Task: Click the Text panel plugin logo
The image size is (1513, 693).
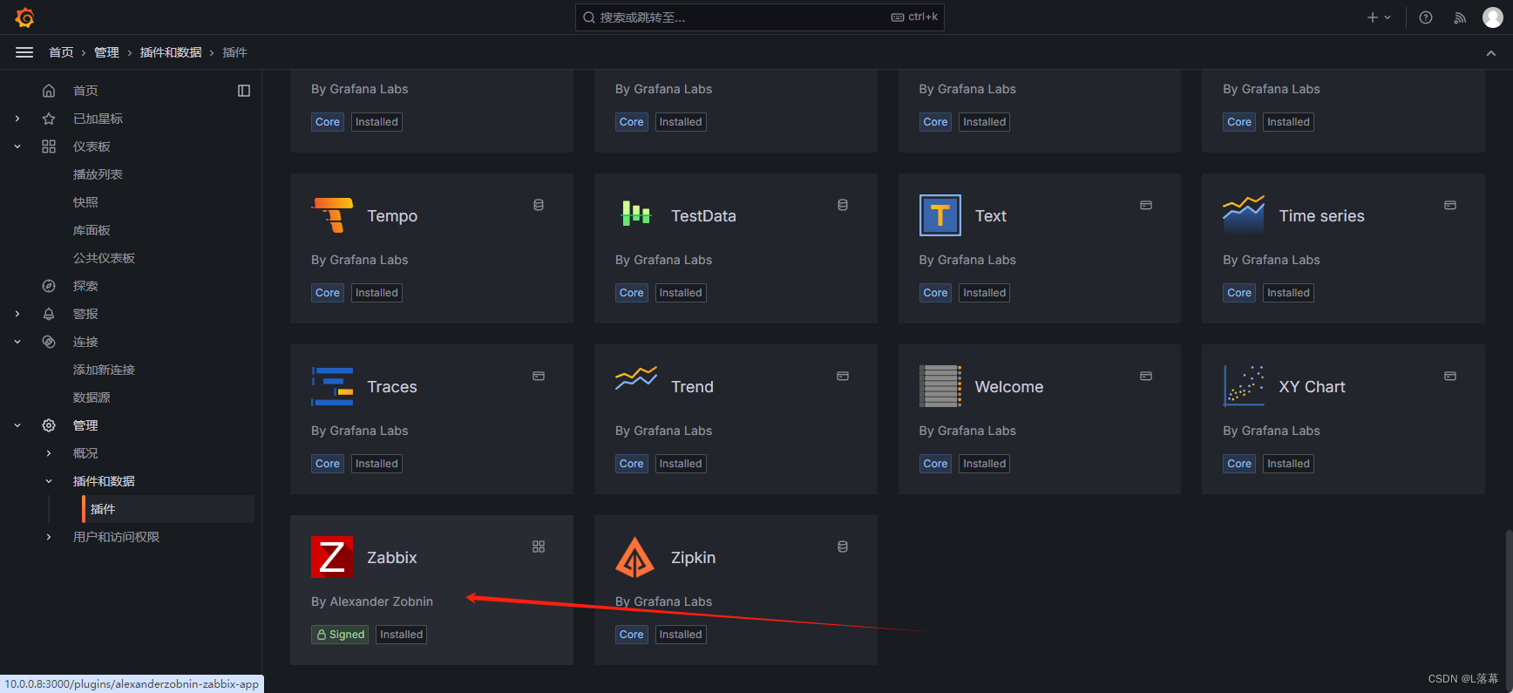Action: coord(940,215)
